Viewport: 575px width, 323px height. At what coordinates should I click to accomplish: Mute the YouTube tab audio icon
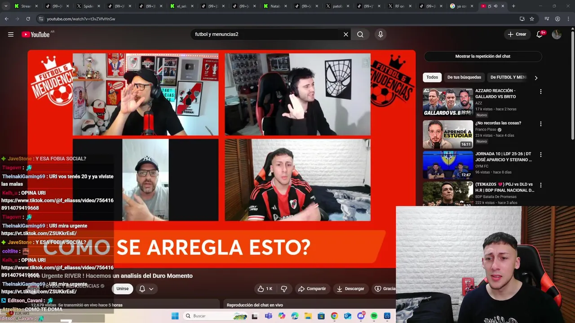click(x=495, y=6)
